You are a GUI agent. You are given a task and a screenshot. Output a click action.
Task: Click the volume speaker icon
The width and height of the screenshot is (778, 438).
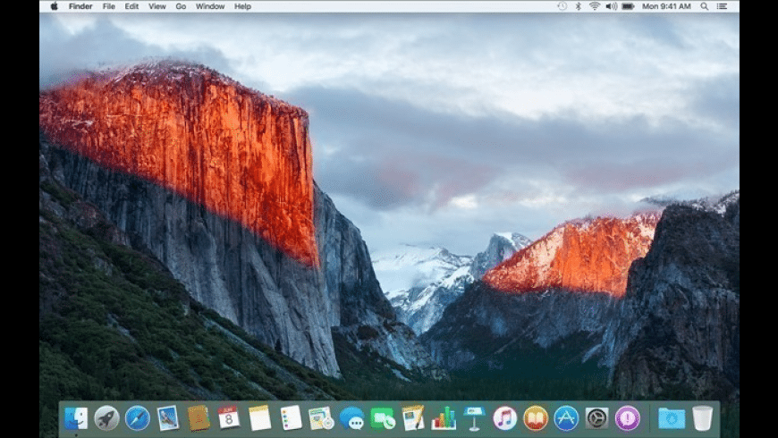[x=612, y=6]
